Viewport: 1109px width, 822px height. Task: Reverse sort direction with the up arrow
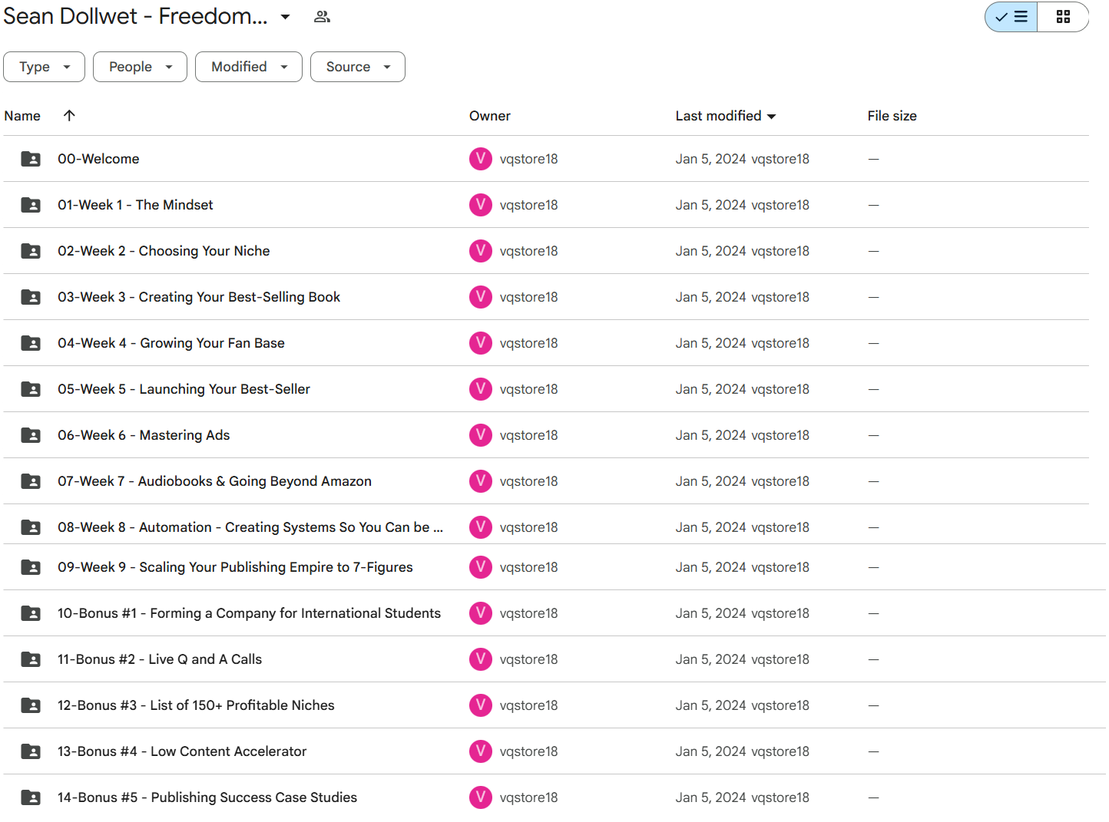[69, 115]
